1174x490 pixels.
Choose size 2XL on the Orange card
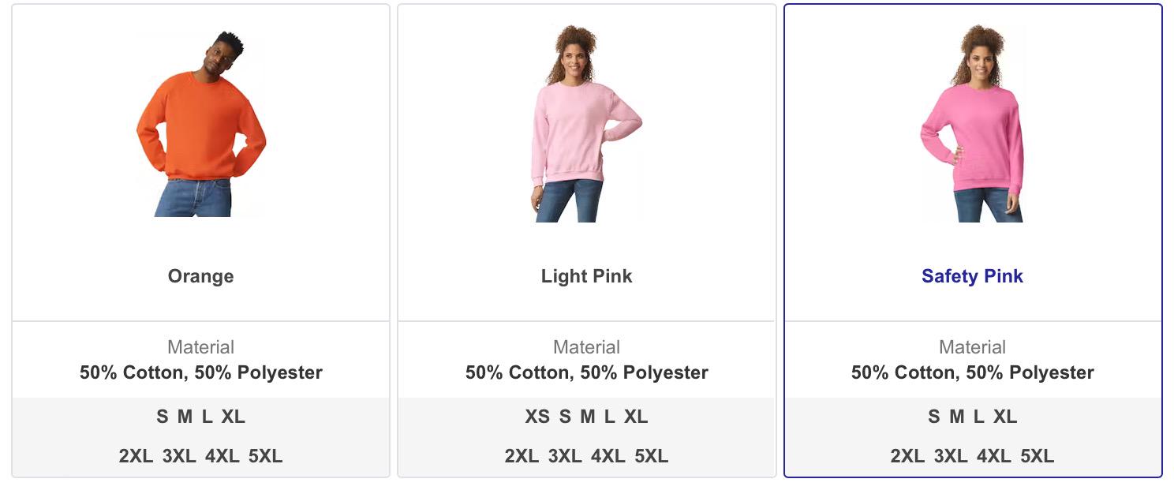(x=136, y=456)
